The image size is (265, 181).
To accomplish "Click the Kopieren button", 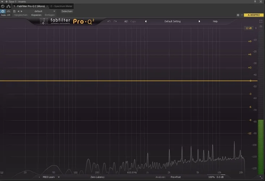I will (36, 15).
